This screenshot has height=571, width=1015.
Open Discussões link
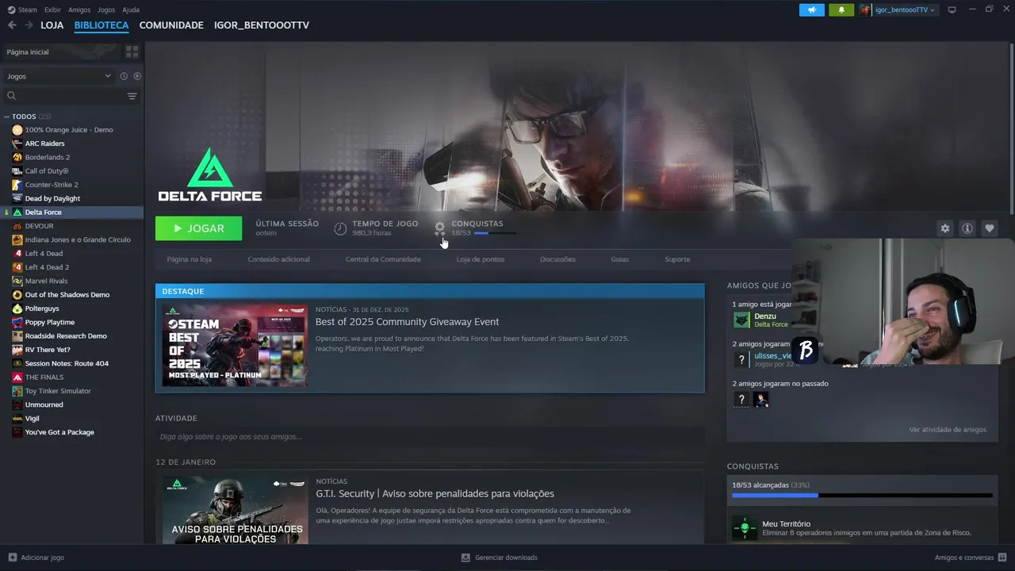[557, 259]
